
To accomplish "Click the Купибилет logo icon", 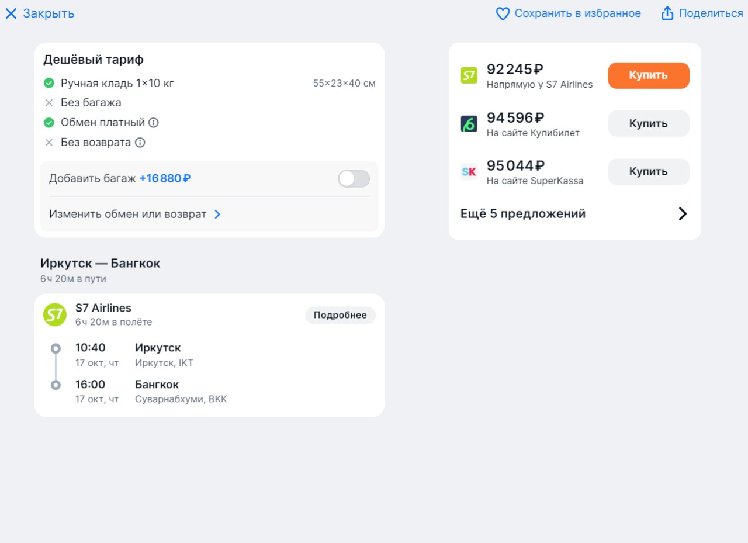I will tap(469, 123).
